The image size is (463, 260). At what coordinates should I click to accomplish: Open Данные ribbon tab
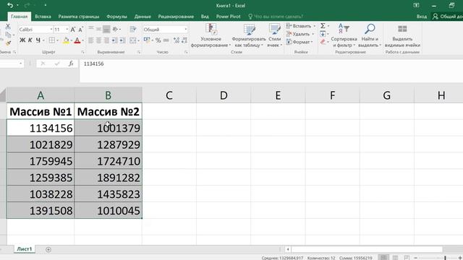[143, 17]
